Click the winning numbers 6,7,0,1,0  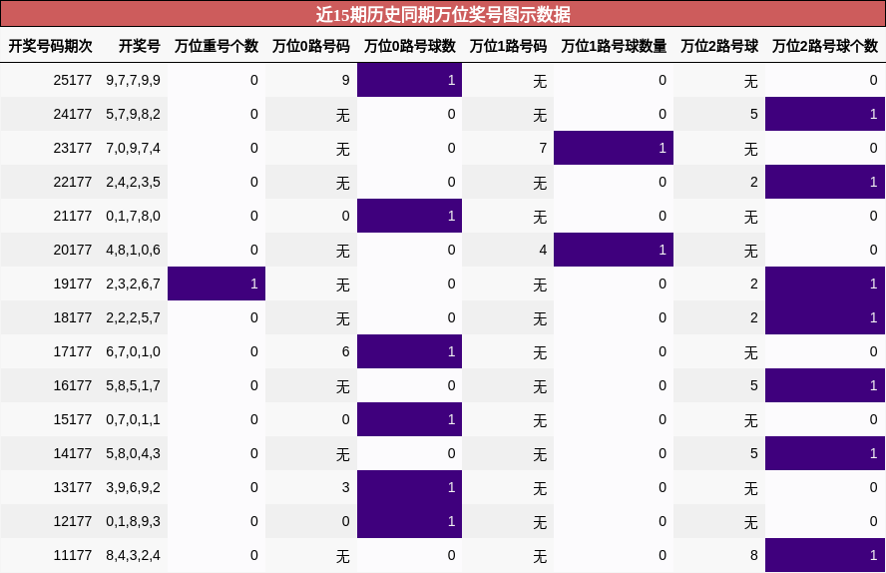134,351
